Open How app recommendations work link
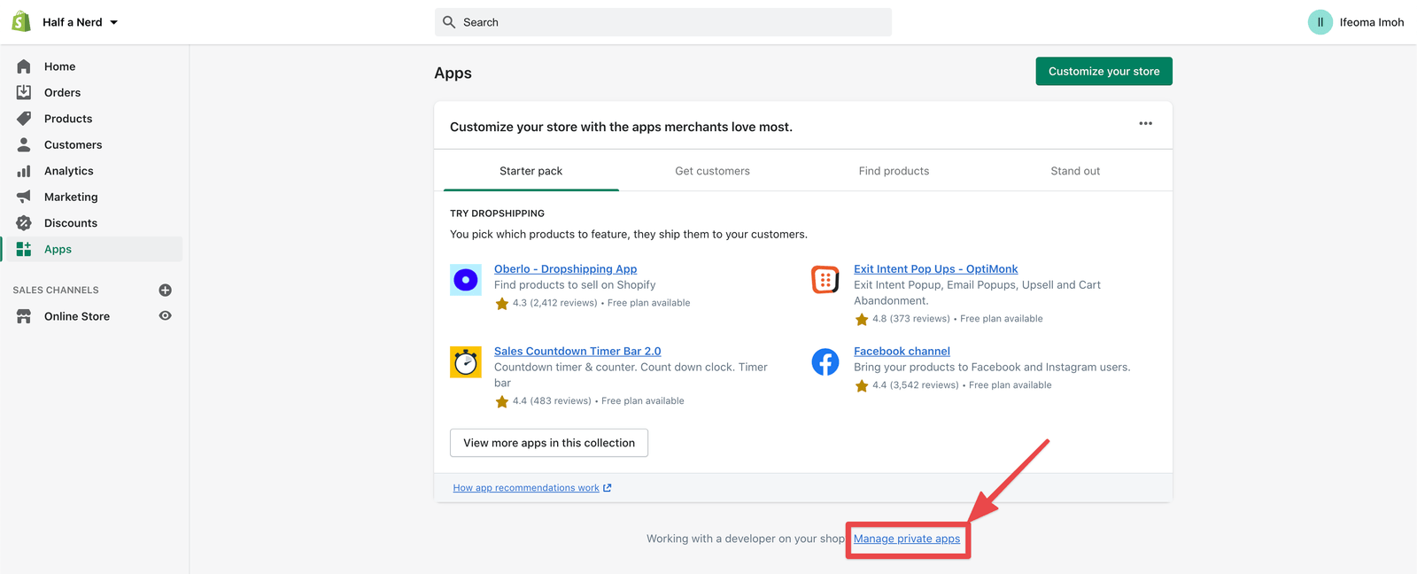 coord(526,488)
